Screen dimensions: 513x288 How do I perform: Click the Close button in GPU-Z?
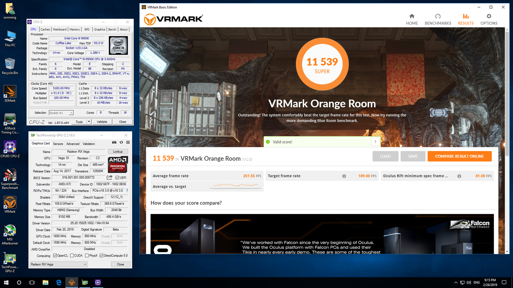pyautogui.click(x=121, y=264)
